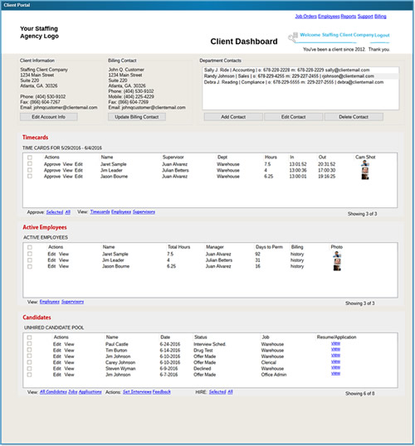Approve Jaret Sample's timecard
The image size is (415, 446).
coord(52,164)
